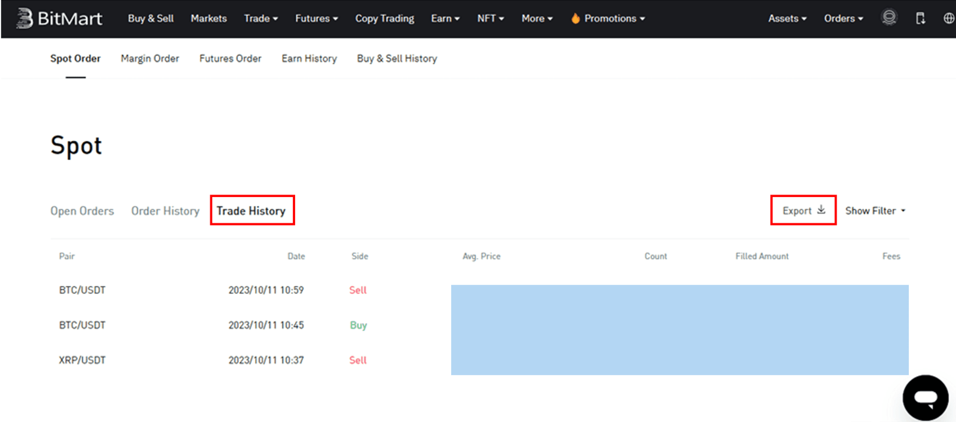
Task: Click the Promotions flame icon
Action: (575, 19)
